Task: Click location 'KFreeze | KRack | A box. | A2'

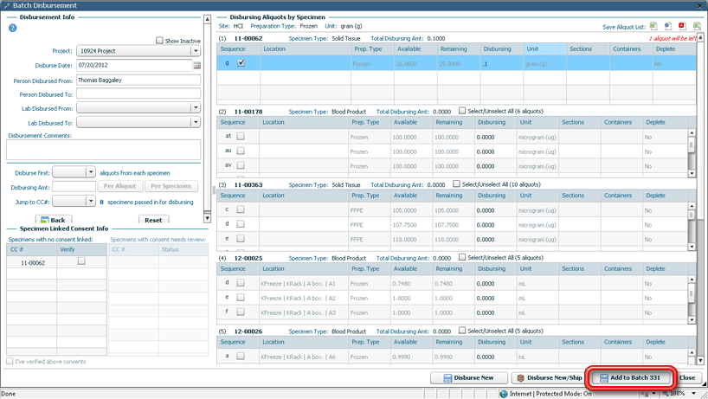Action: coord(298,298)
